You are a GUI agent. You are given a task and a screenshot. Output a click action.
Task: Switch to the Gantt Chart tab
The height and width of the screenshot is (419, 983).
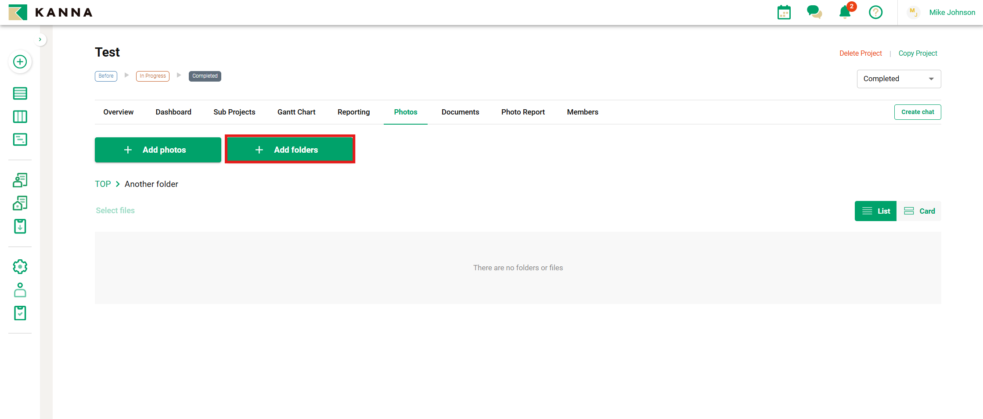click(296, 112)
